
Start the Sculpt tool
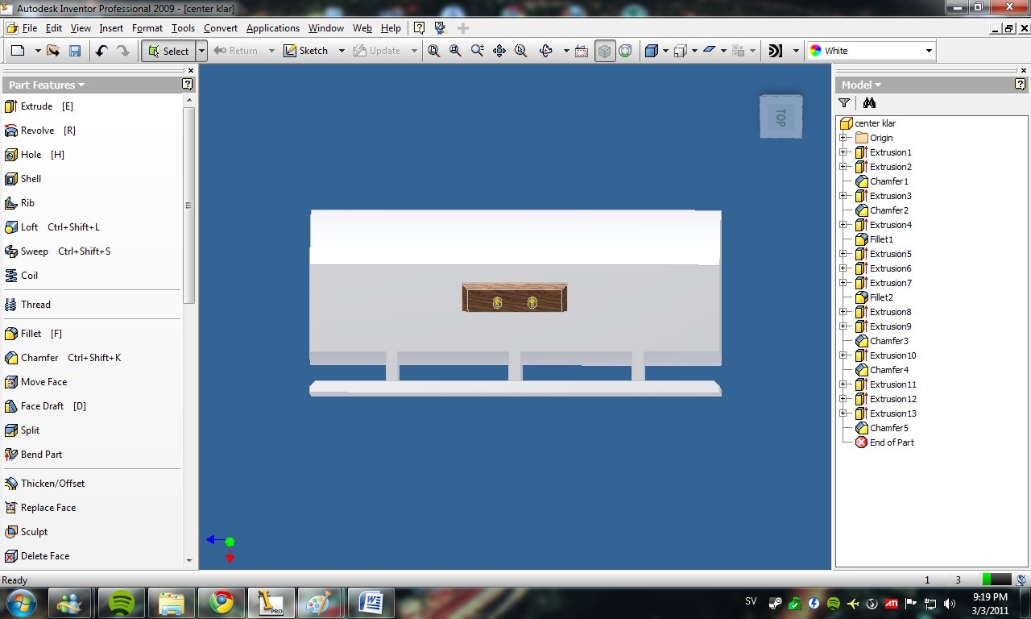[x=26, y=532]
